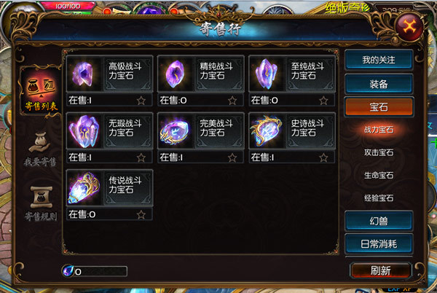Viewport: 437px width, 293px height.
Task: Select the 至纯战斗力宝石 gem icon
Action: [x=266, y=74]
